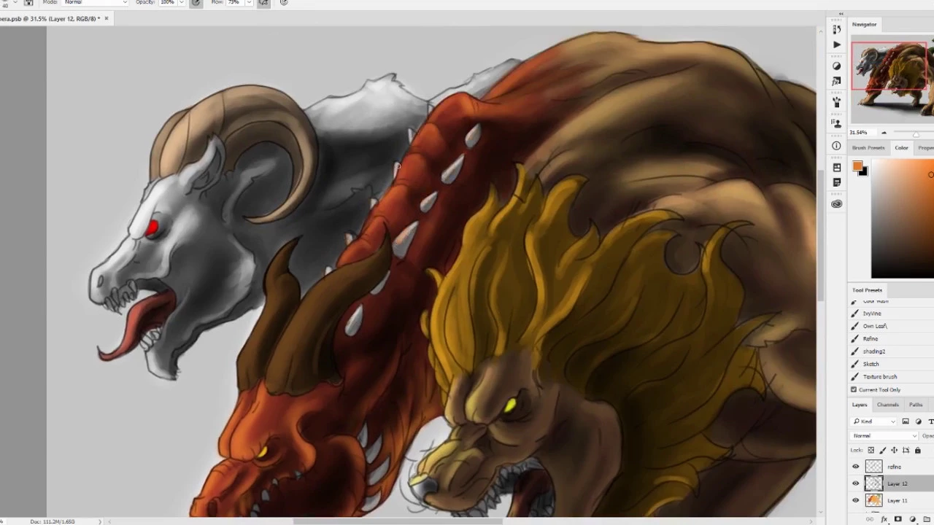Open the Styles fx panel icon
The height and width of the screenshot is (525, 934).
point(836,81)
